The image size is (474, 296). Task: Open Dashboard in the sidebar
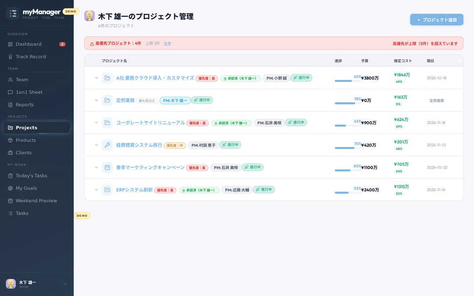pyautogui.click(x=36, y=44)
